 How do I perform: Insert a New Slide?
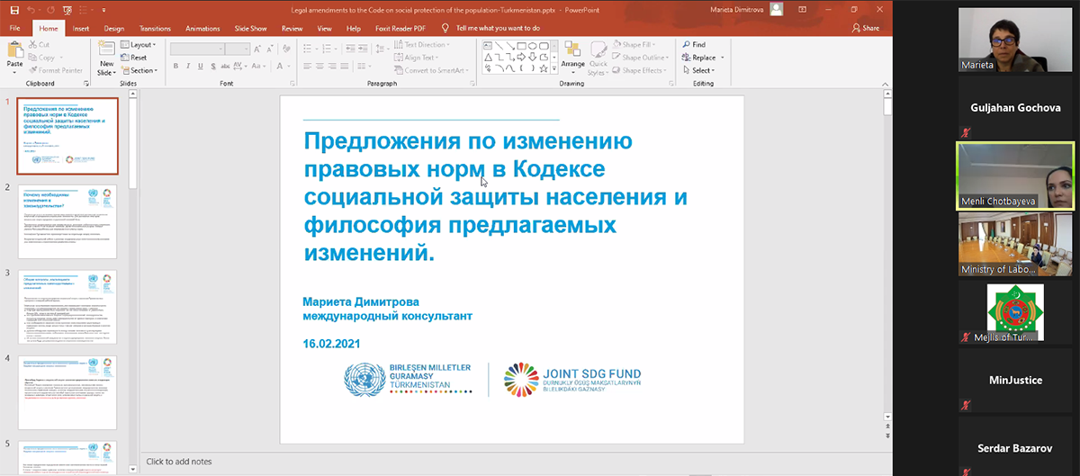point(105,54)
